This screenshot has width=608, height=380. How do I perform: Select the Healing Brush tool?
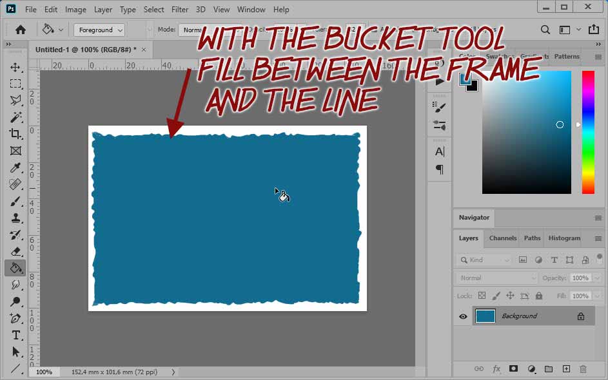(15, 184)
